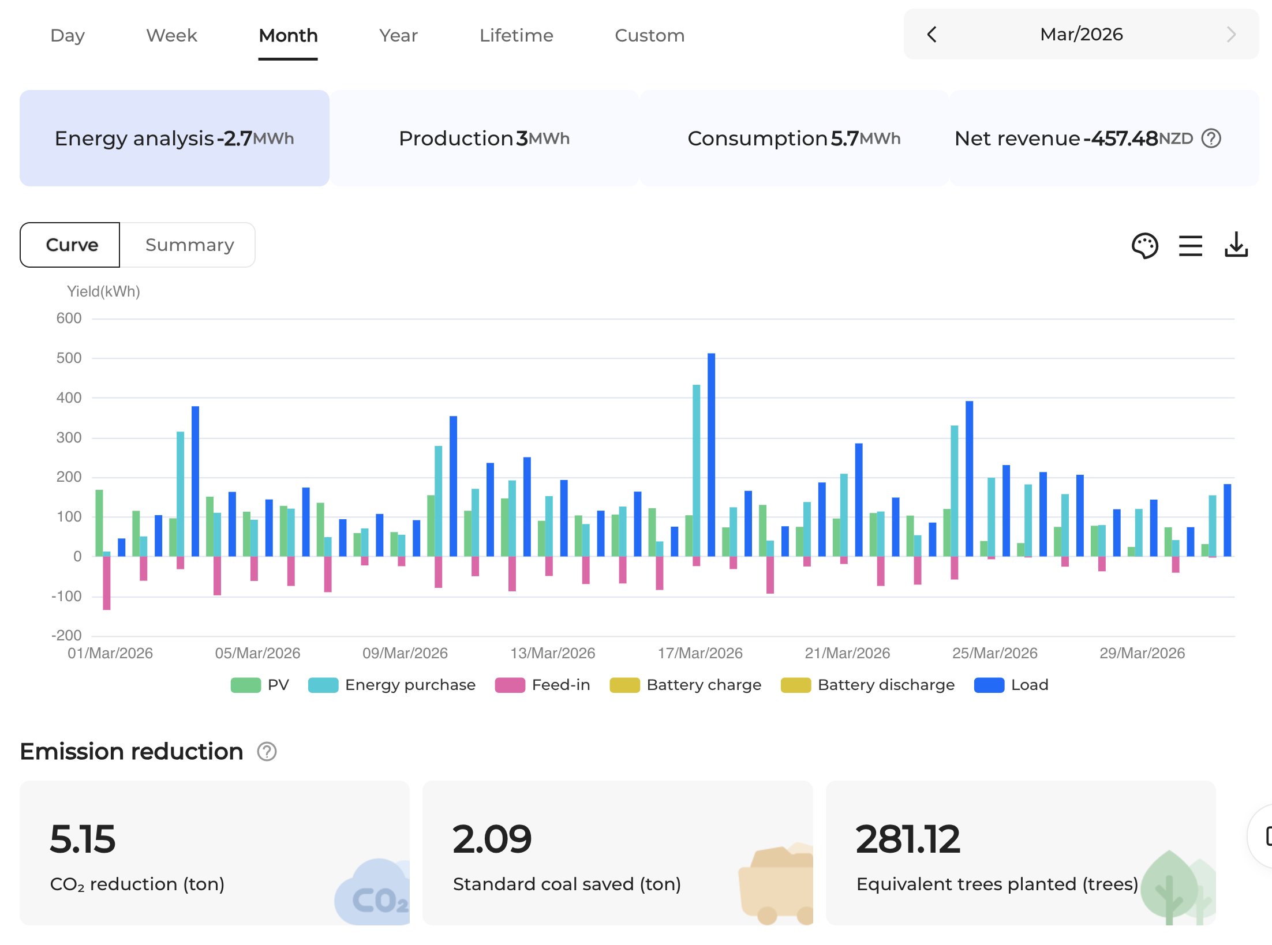1272x945 pixels.
Task: Open Emission reduction help icon
Action: pos(267,752)
